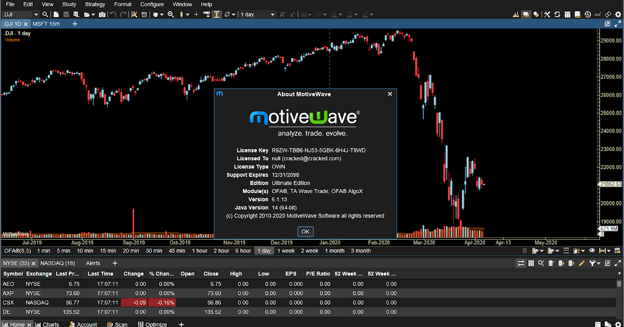Open the Study menu
This screenshot has width=624, height=327.
click(69, 4)
